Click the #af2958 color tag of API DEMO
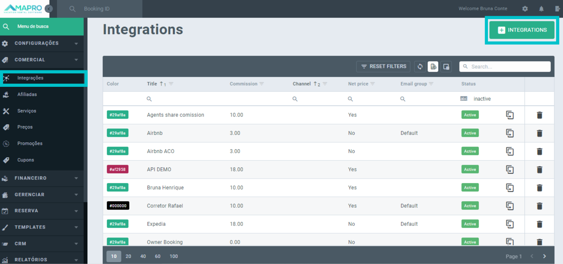This screenshot has width=563, height=264. 118,170
